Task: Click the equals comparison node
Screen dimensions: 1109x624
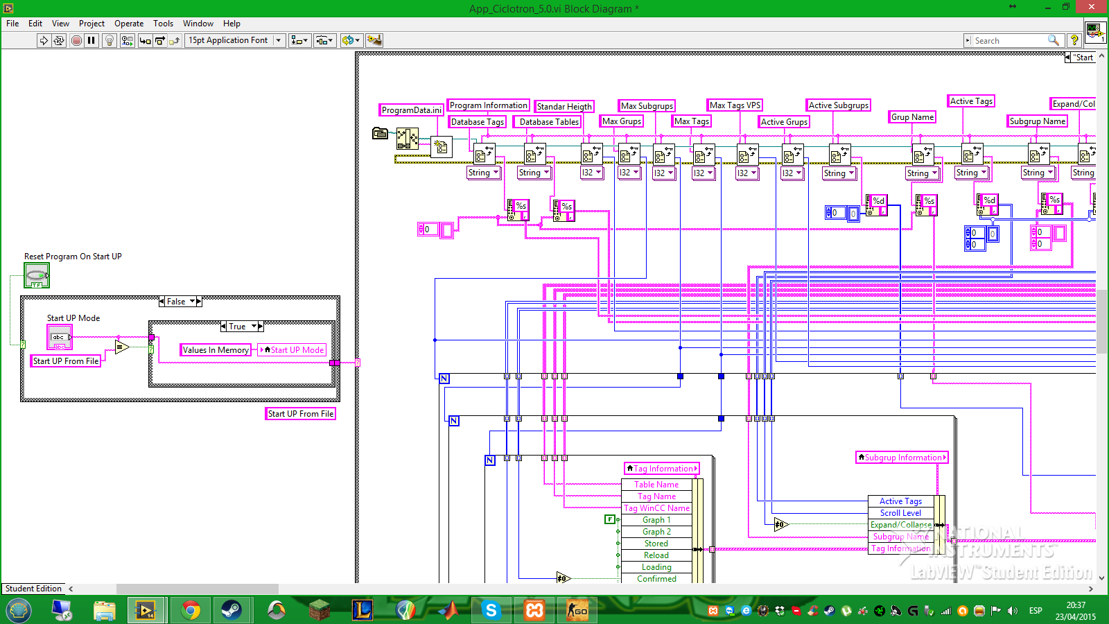Action: 122,347
